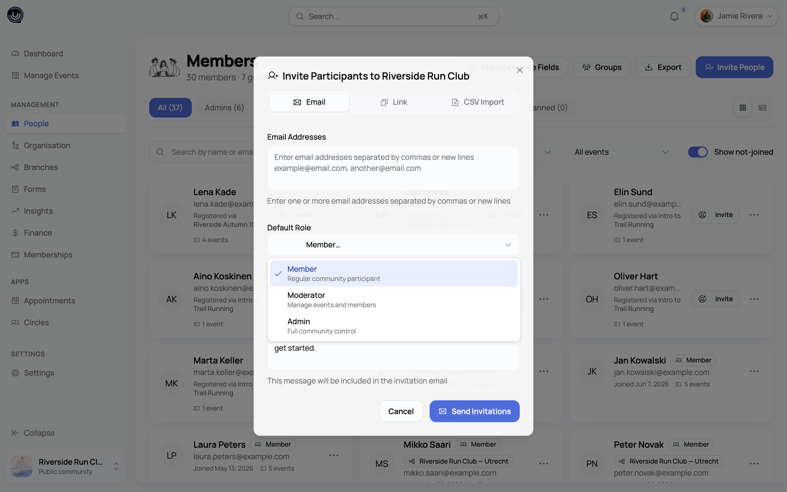Cancel the invite dialog

pos(401,411)
